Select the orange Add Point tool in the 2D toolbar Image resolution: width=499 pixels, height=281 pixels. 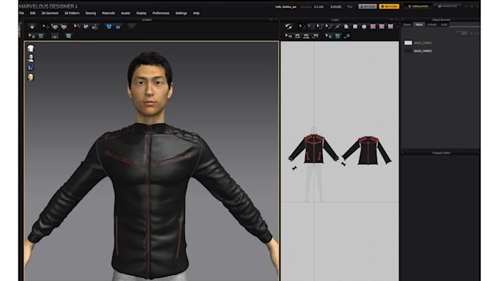tap(338, 26)
